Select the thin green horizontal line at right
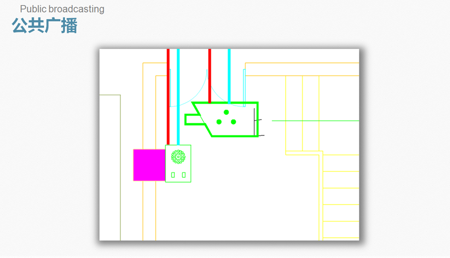 314,121
